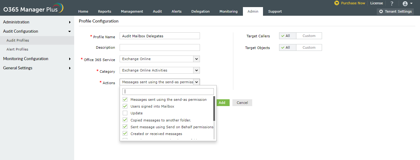Expand the General Settings sidebar section
The height and width of the screenshot is (160, 420).
click(37, 68)
